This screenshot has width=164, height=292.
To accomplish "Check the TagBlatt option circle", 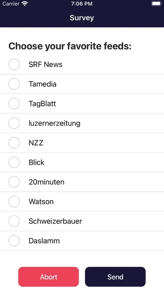I will [x=14, y=104].
